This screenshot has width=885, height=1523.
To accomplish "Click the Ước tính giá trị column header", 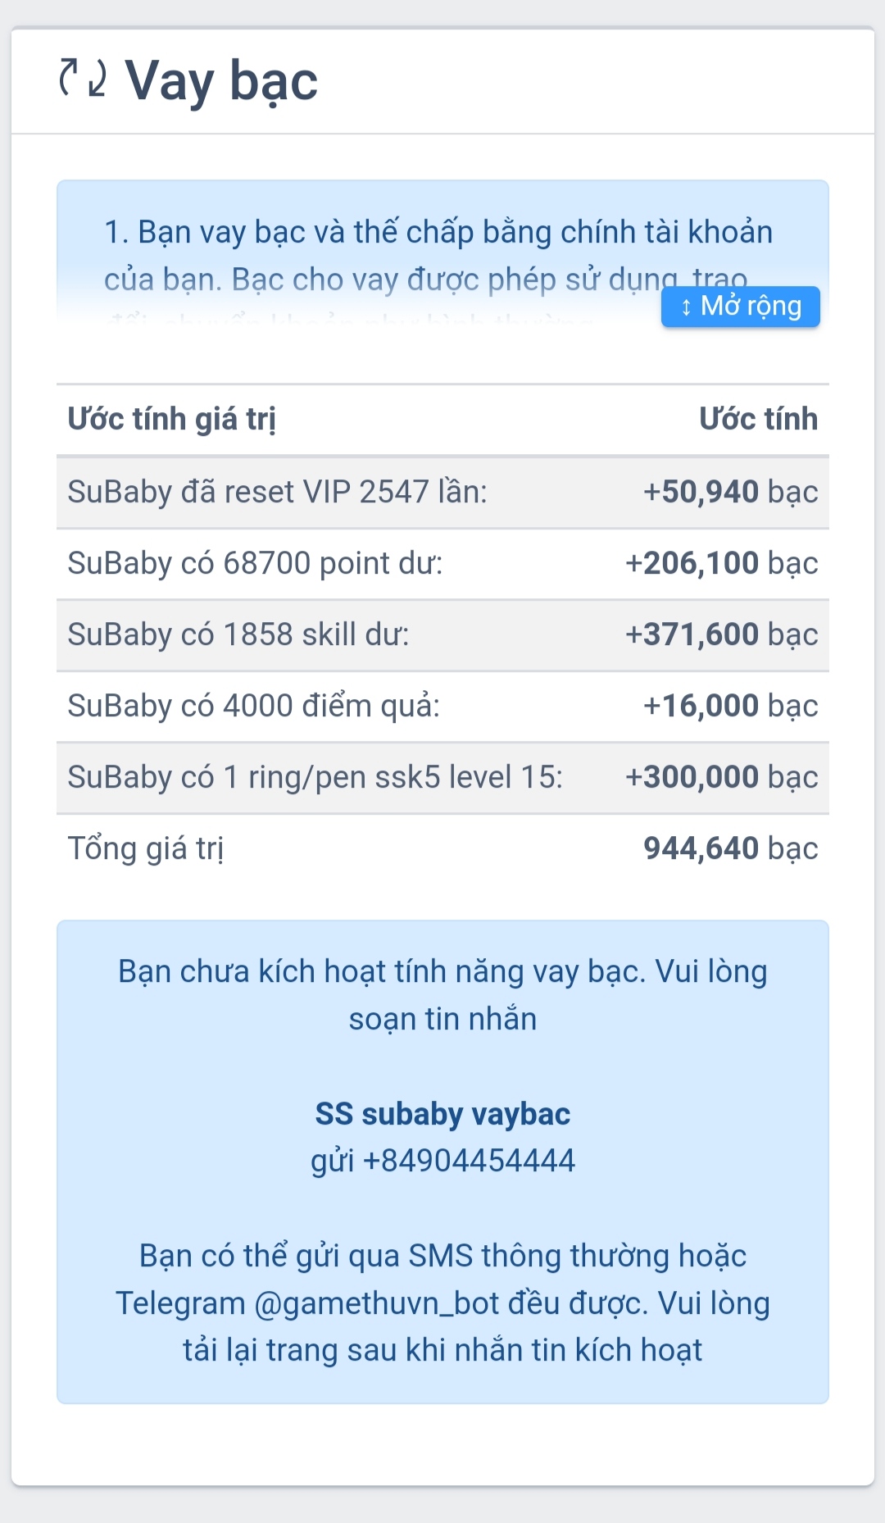I will [171, 419].
